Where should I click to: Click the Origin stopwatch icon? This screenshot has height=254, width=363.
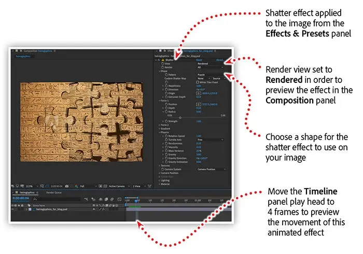tap(166, 93)
